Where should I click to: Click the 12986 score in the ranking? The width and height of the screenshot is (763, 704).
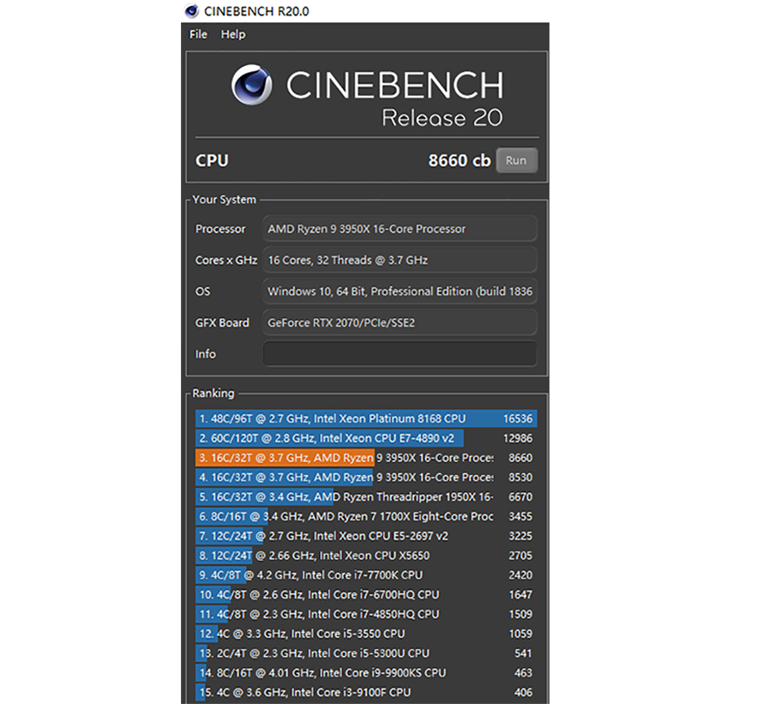tap(518, 438)
